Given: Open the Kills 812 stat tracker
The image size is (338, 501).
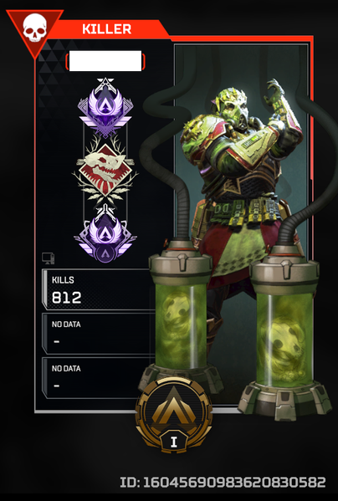Looking at the screenshot, I should click(x=97, y=289).
